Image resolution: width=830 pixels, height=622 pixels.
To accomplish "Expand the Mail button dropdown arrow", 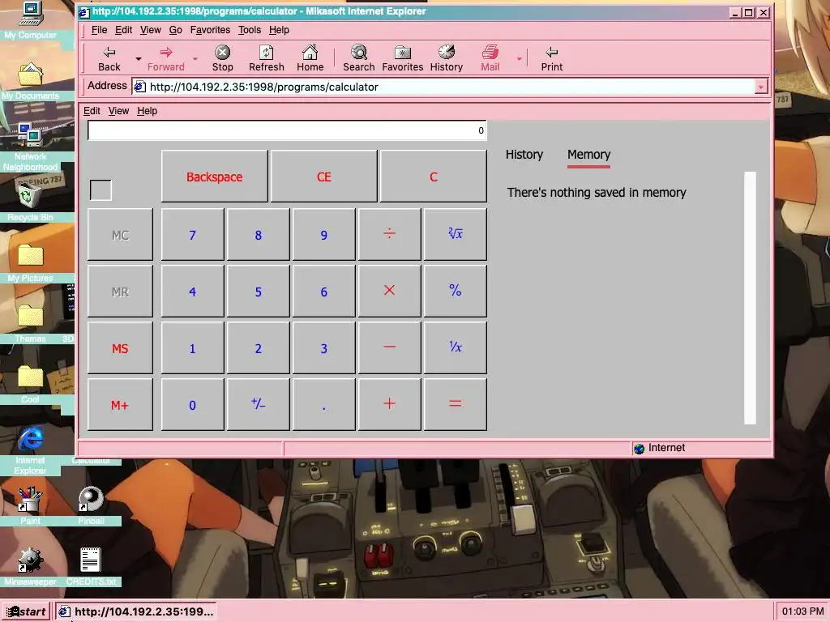I will coord(520,58).
